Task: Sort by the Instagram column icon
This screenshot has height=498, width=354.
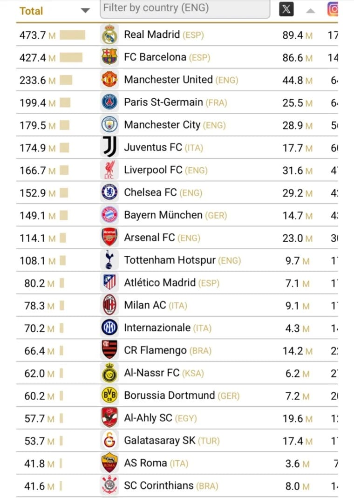Action: (333, 9)
